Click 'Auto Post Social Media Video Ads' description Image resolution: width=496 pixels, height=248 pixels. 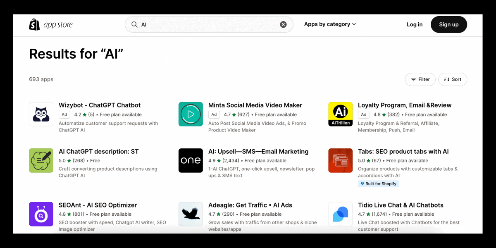[x=257, y=126]
